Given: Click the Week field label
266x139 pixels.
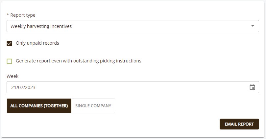Looking at the screenshot, I should (12, 76).
